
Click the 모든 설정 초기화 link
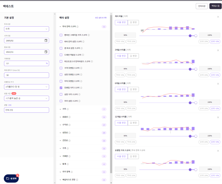[101, 18]
